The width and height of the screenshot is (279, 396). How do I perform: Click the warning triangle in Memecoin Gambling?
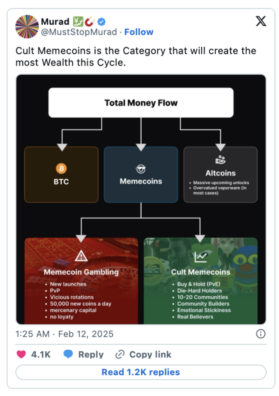tap(81, 256)
